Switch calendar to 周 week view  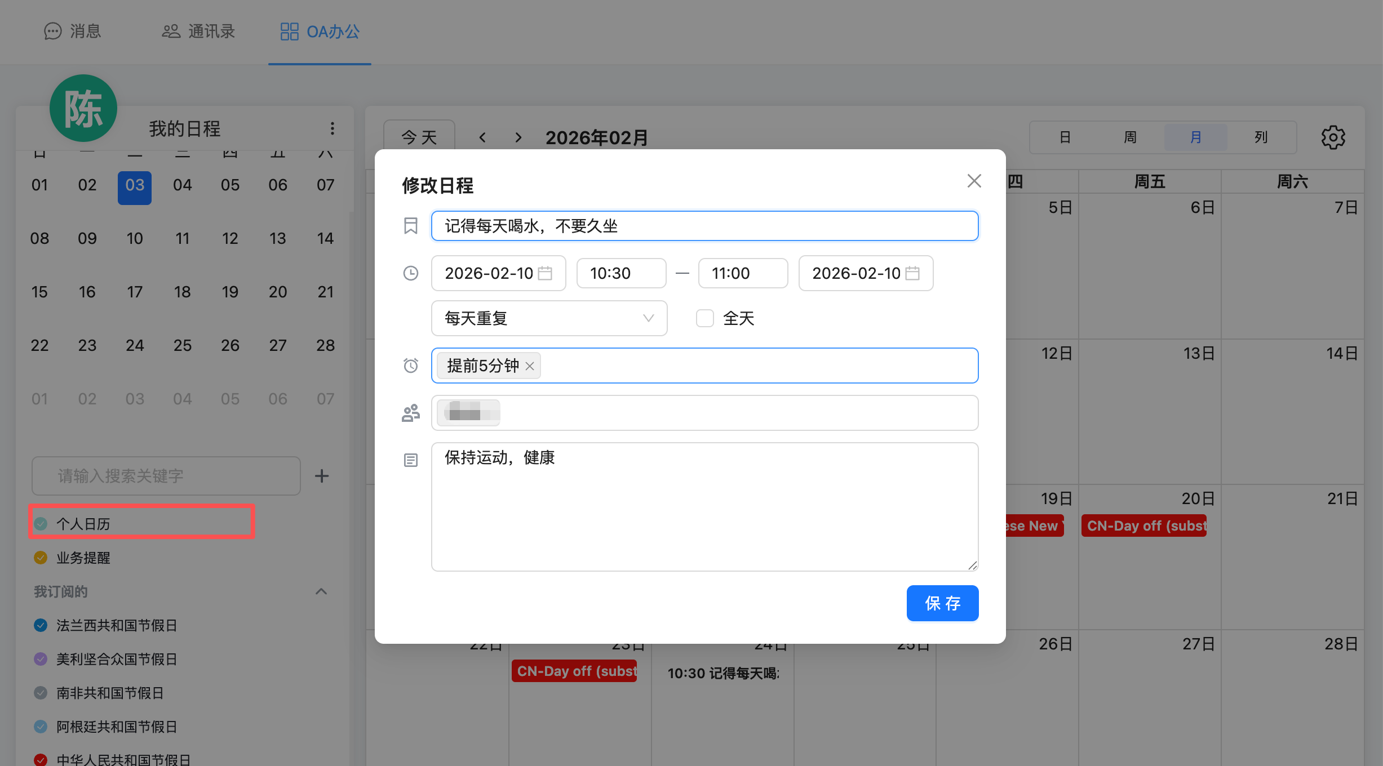pos(1130,137)
